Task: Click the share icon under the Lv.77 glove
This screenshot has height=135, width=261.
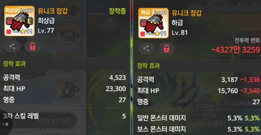Action: 12,47
